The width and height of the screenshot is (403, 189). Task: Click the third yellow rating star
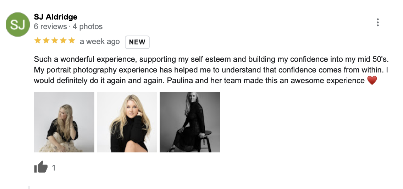pos(55,41)
